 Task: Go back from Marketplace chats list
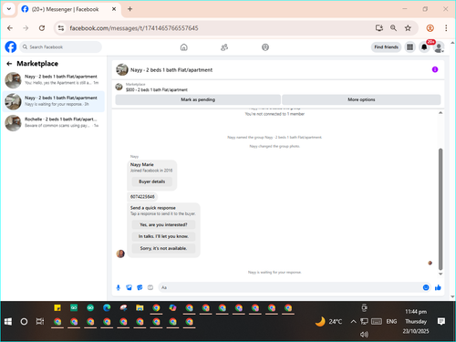tap(9, 64)
